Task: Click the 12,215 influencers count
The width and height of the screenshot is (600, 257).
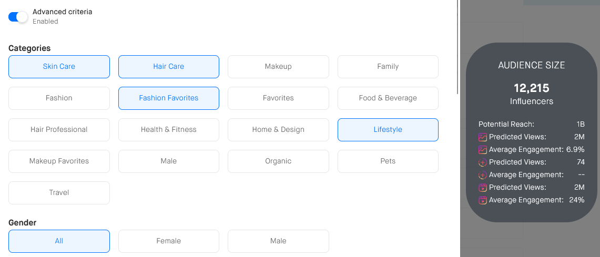Action: click(x=531, y=88)
